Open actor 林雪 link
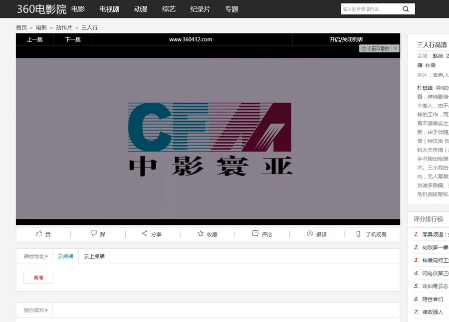Viewport: 449px width, 322px height. [431, 65]
